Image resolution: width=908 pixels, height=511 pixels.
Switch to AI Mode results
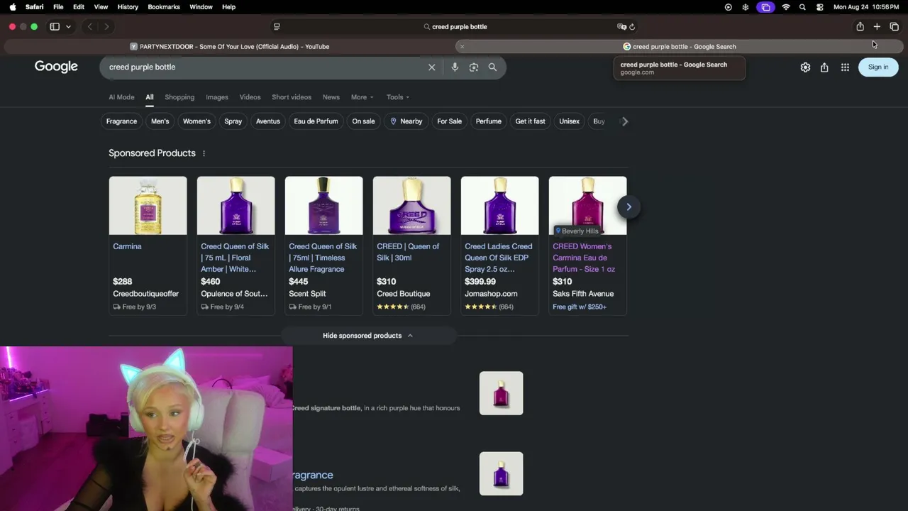pos(121,97)
